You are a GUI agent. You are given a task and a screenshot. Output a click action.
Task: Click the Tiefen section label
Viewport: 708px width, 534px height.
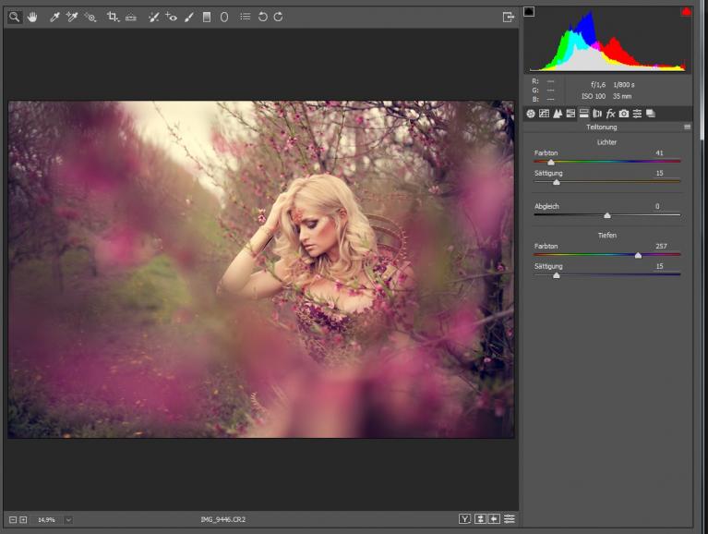606,236
